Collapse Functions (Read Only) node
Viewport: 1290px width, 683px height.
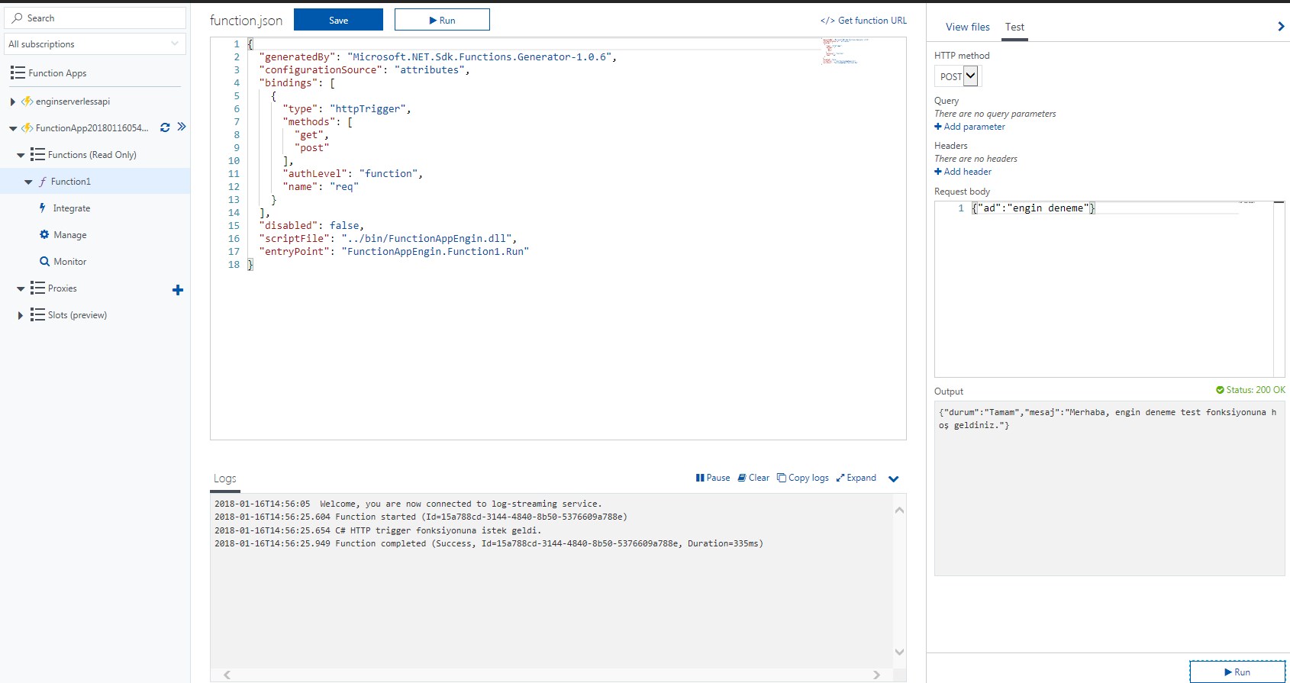21,155
